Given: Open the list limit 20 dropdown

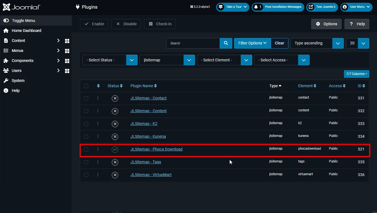Looking at the screenshot, I should tap(358, 43).
